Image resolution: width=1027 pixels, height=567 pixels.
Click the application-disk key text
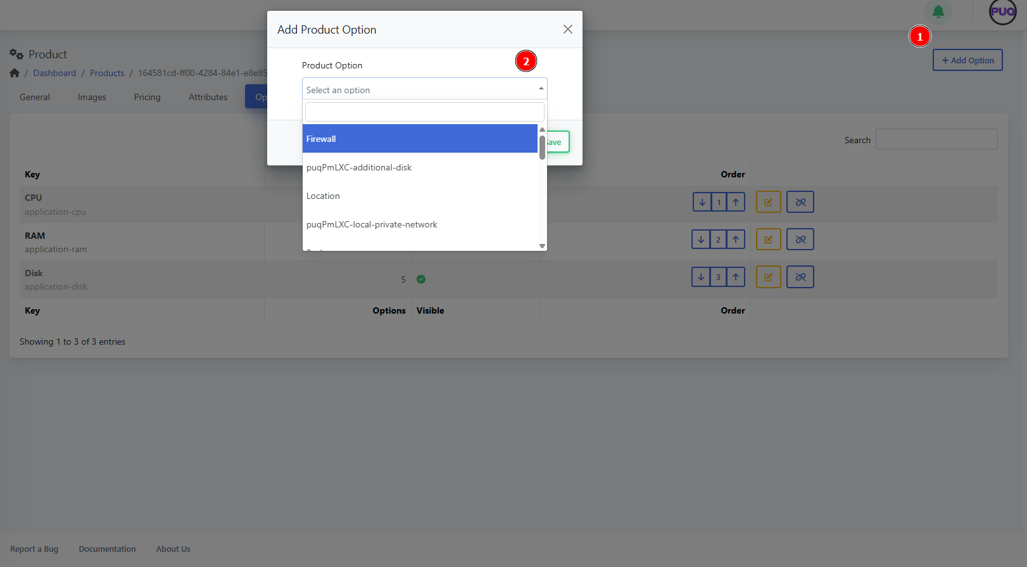pos(56,286)
